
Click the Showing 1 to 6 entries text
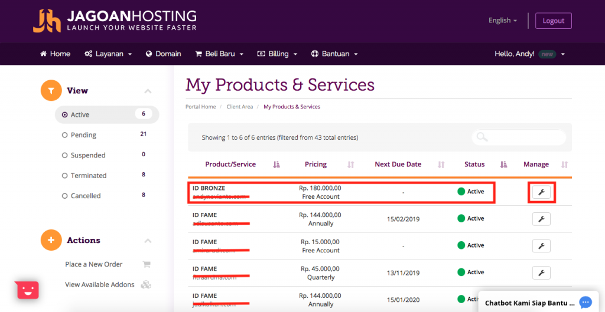tap(279, 137)
